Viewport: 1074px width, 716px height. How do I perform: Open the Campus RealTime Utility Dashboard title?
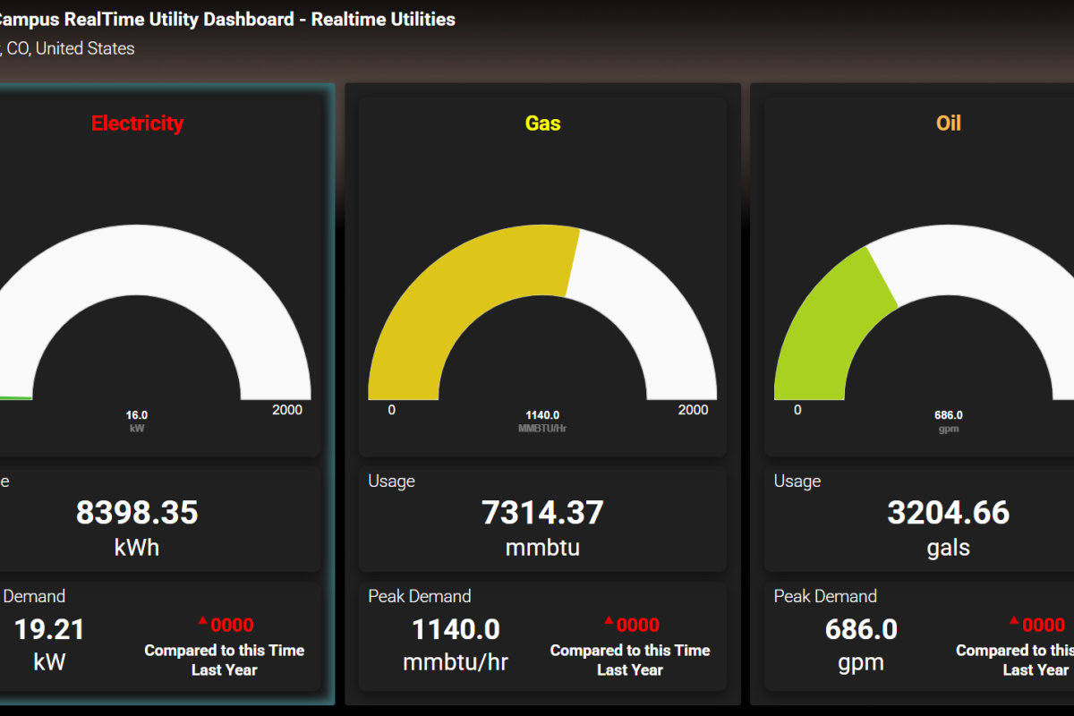[x=228, y=19]
